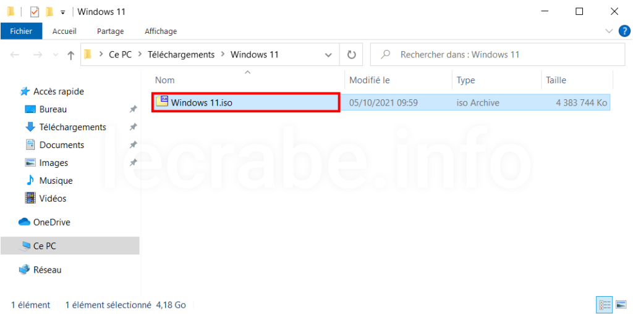The image size is (633, 314).
Task: Click the folder icon in the title bar
Action: pos(11,12)
